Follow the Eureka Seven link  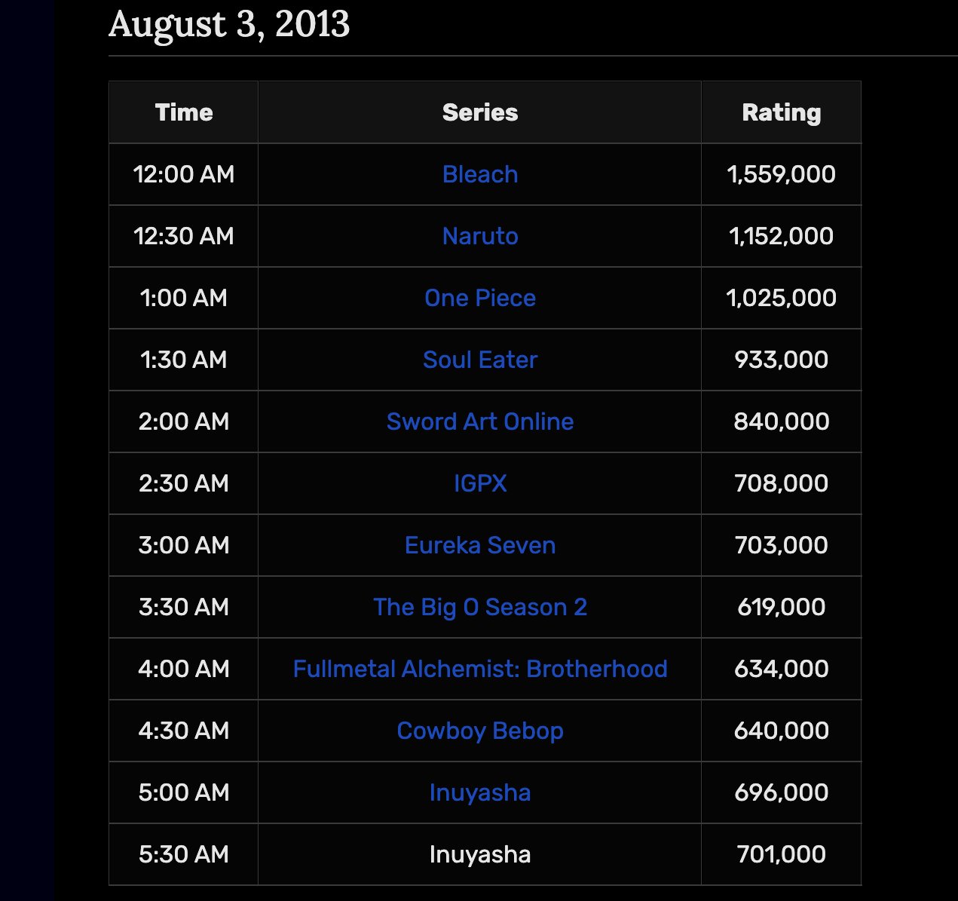coord(480,545)
